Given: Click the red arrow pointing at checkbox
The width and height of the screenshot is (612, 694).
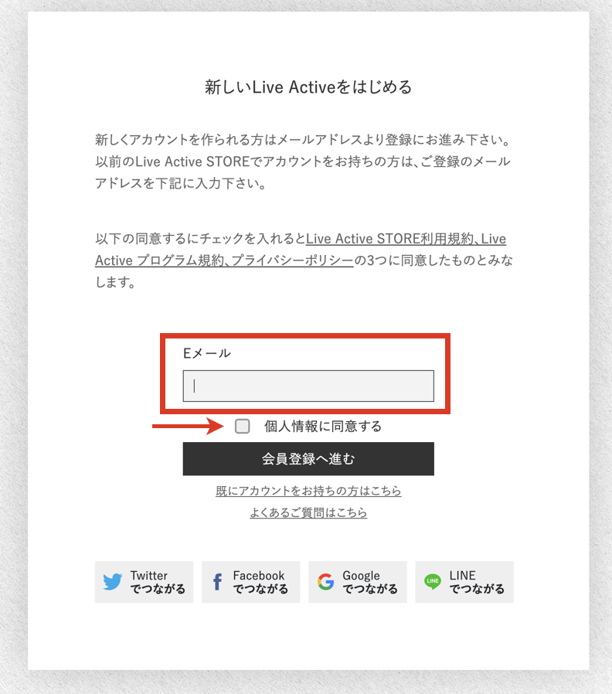Looking at the screenshot, I should coord(188,427).
